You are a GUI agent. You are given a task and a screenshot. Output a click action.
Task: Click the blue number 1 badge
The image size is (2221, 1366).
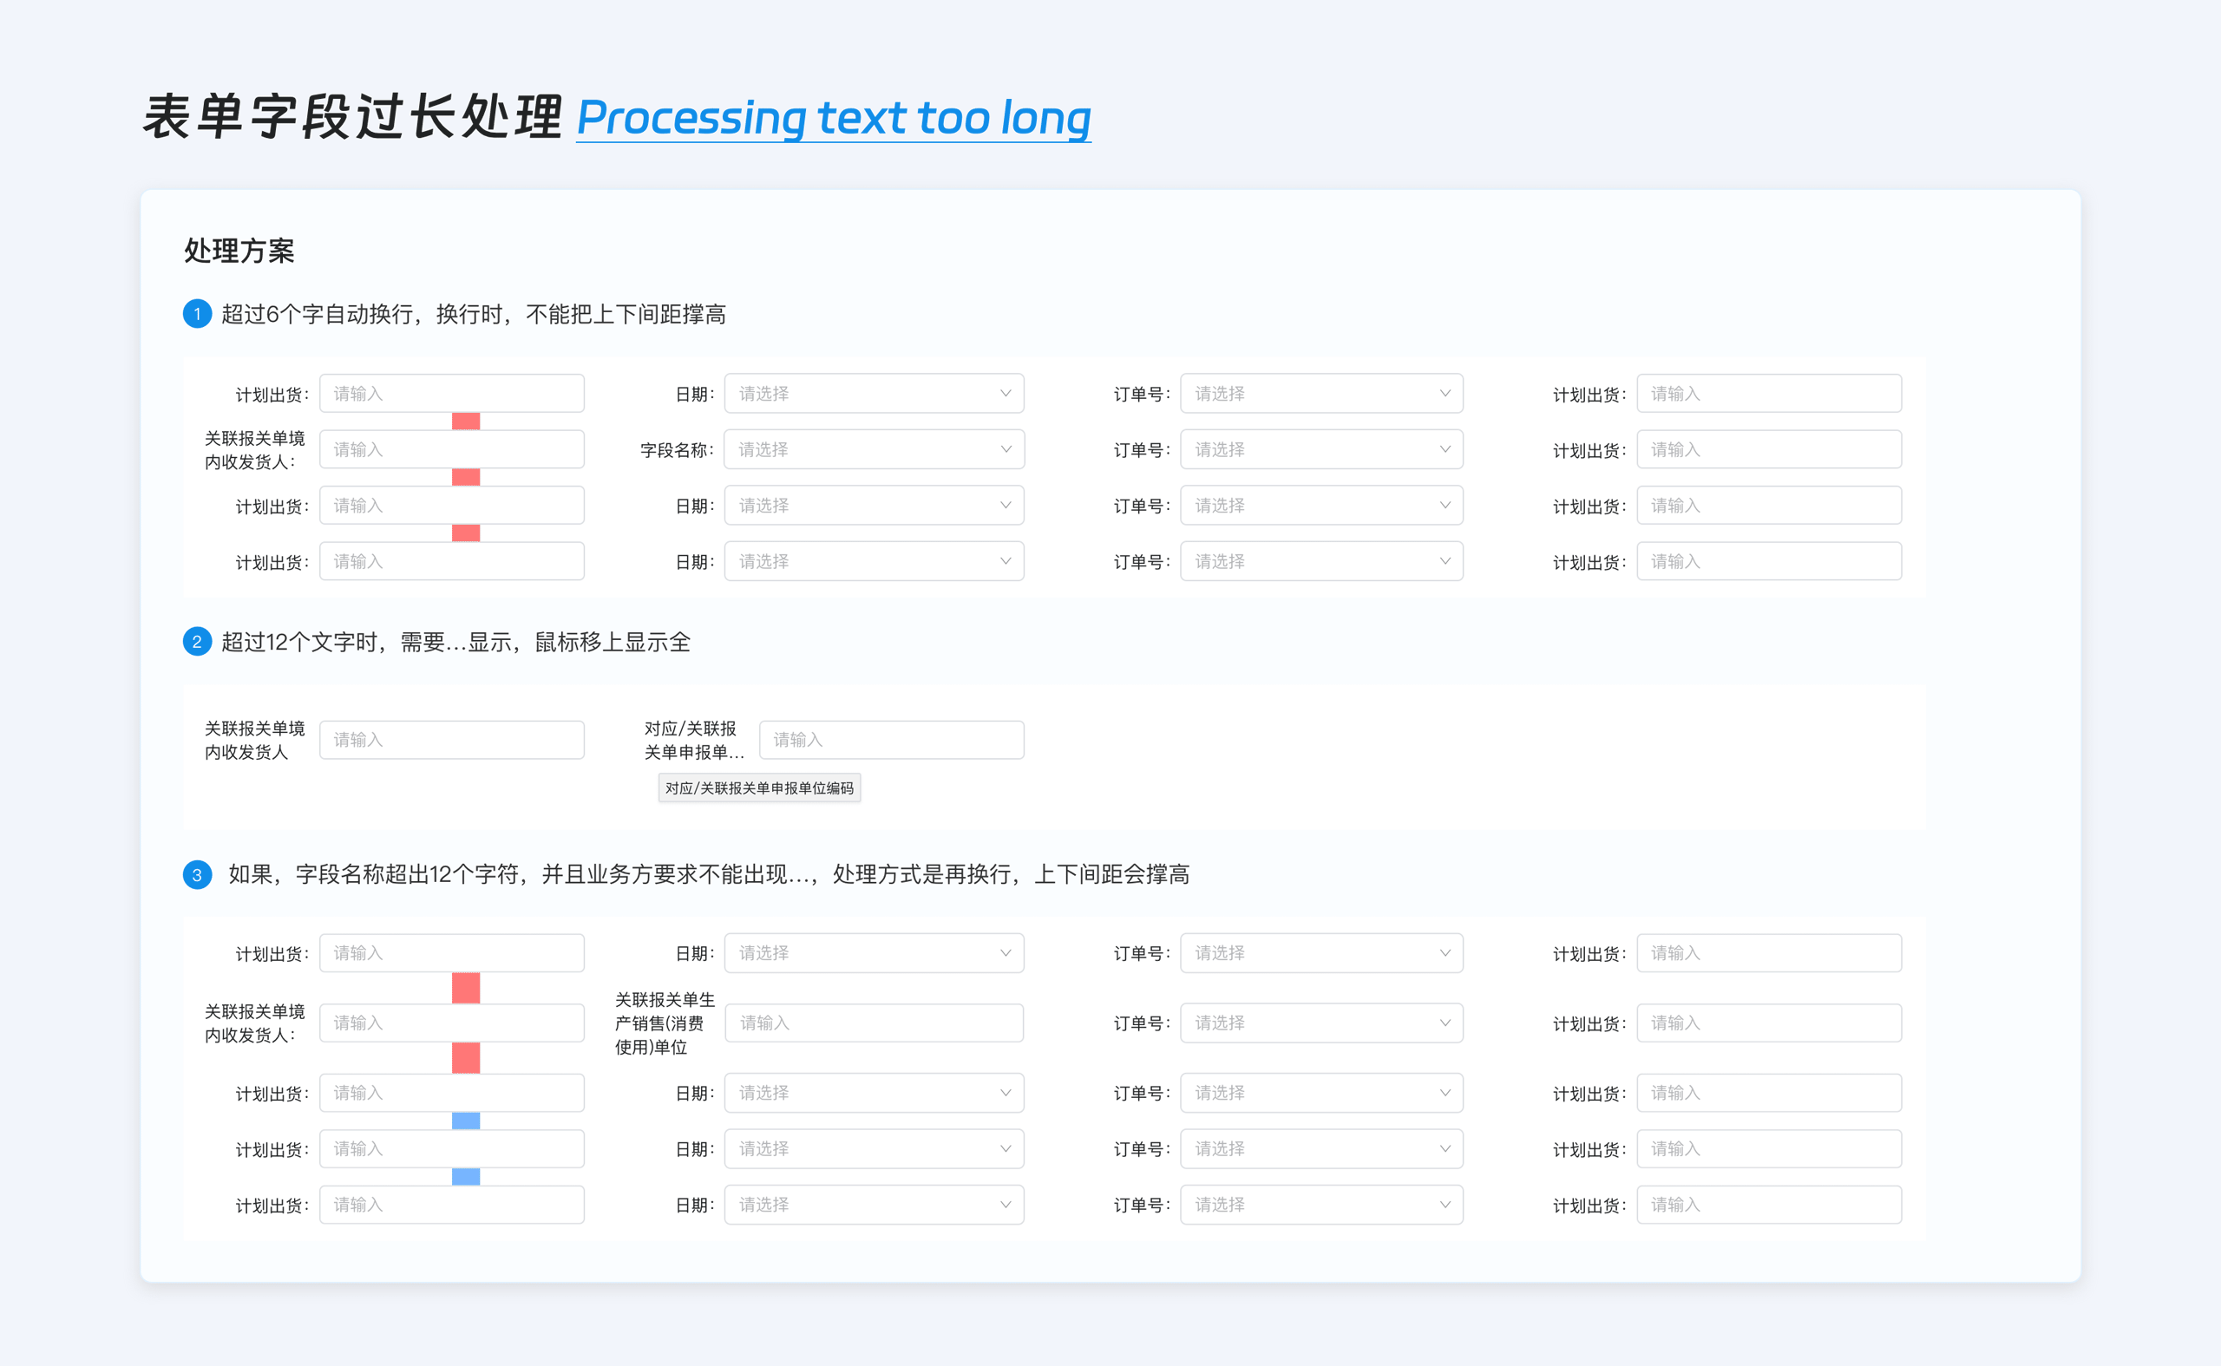197,314
